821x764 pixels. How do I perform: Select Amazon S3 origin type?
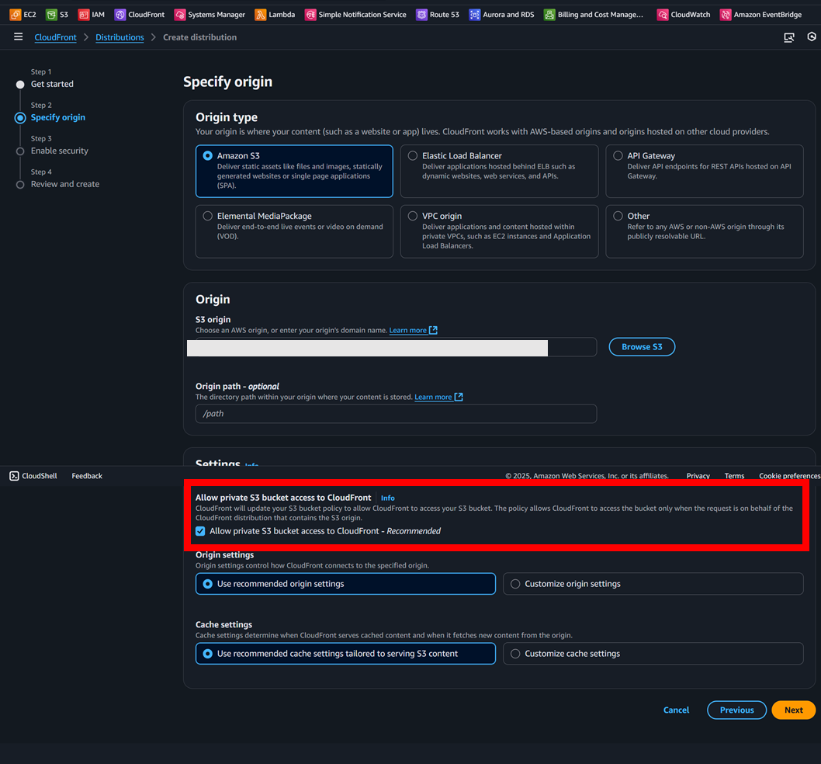tap(294, 171)
